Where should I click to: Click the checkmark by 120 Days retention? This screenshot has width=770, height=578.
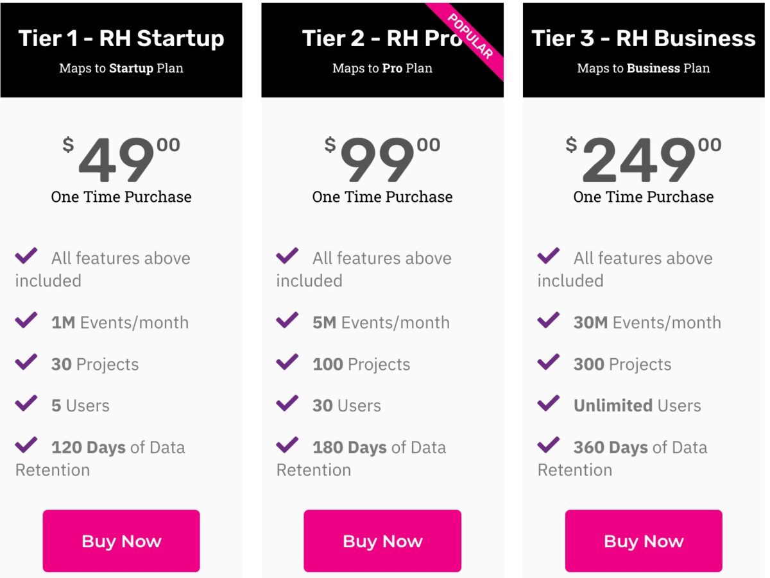coord(26,445)
